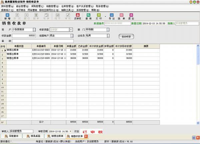The width and height of the screenshot is (200, 144).
Task: Open the 报表统计 menu
Action: tap(7, 10)
